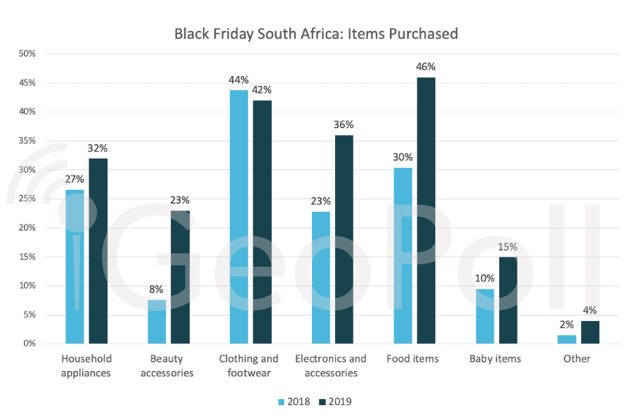Click the chart title text
Viewport: 625px width, 418px height.
[x=316, y=34]
